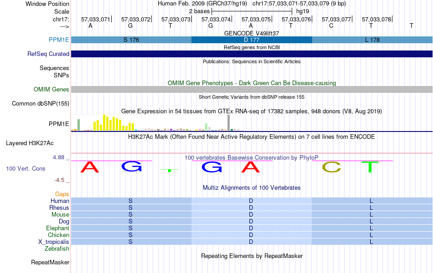The image size is (433, 273).
Task: Click the Multiz Alignments of 100 Vertebrates title
Action: pyautogui.click(x=252, y=188)
